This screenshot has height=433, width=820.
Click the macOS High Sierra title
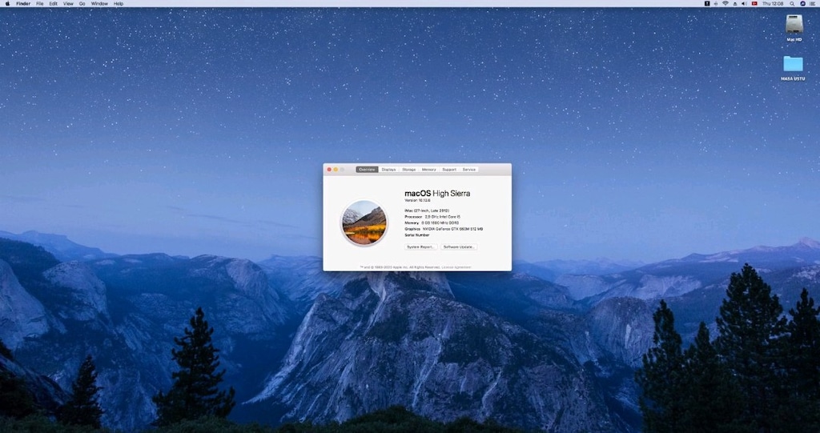pyautogui.click(x=437, y=194)
